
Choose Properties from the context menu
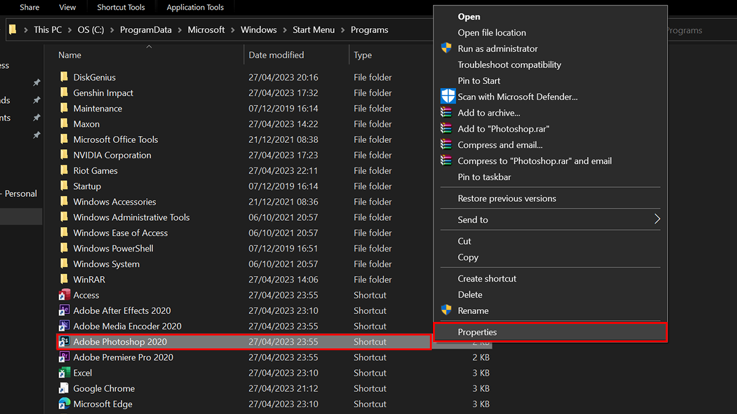(477, 332)
